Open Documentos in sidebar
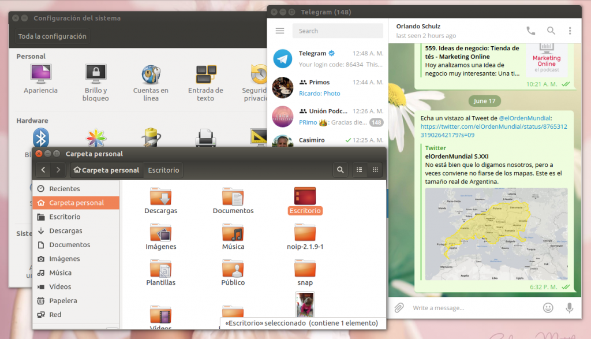The image size is (591, 339). 76,244
